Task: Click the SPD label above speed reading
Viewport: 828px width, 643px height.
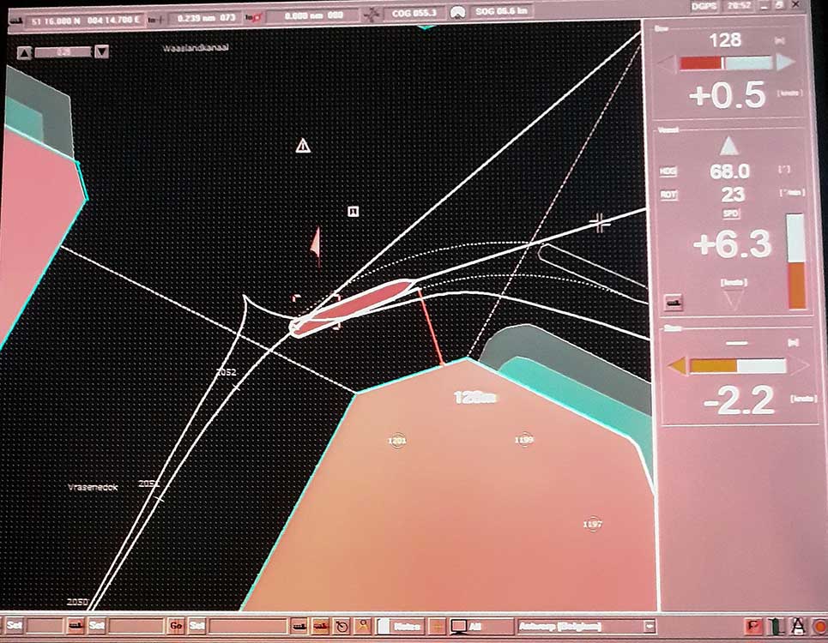Action: pyautogui.click(x=731, y=213)
